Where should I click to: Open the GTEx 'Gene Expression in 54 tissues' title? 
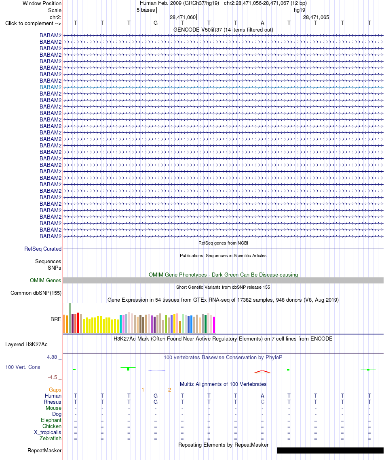point(223,300)
